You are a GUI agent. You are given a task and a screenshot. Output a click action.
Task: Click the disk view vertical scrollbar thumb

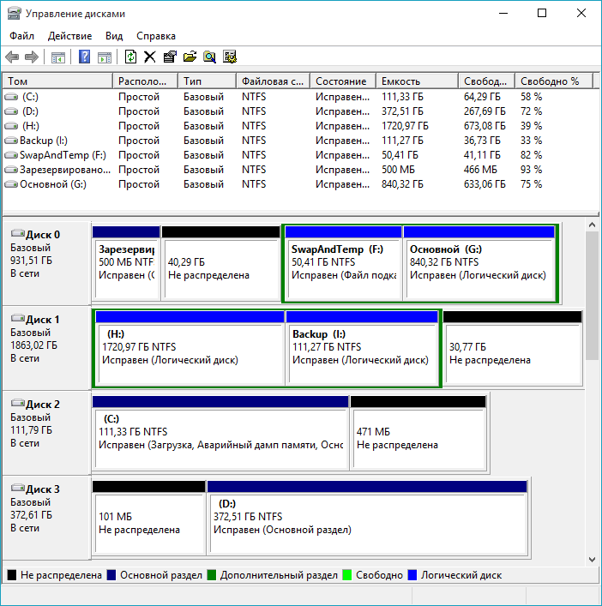[x=592, y=296]
